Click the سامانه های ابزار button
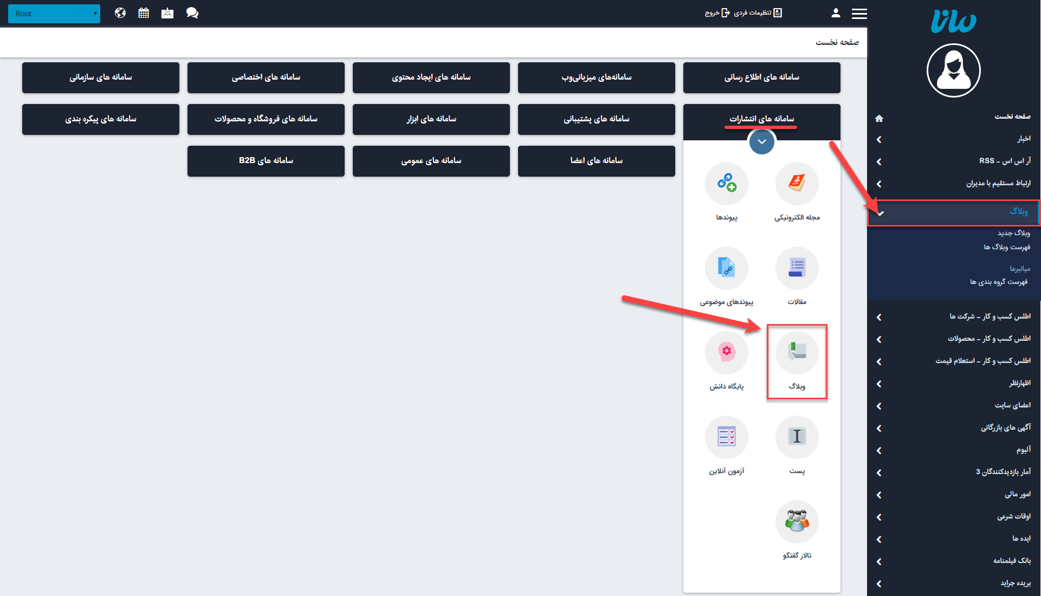Image resolution: width=1041 pixels, height=596 pixels. pyautogui.click(x=431, y=119)
